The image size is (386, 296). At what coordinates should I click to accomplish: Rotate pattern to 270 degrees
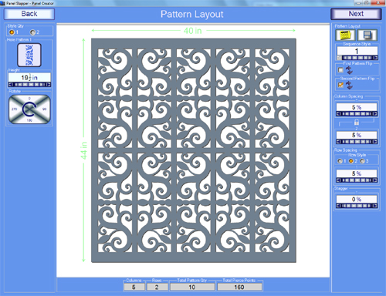(14, 109)
